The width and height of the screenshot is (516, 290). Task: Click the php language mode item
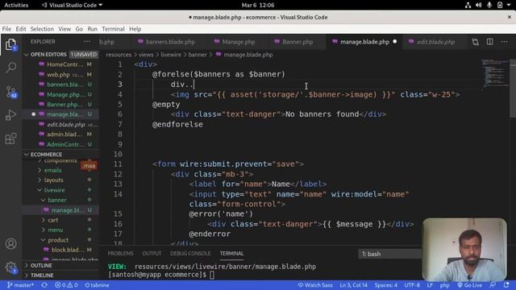444,285
